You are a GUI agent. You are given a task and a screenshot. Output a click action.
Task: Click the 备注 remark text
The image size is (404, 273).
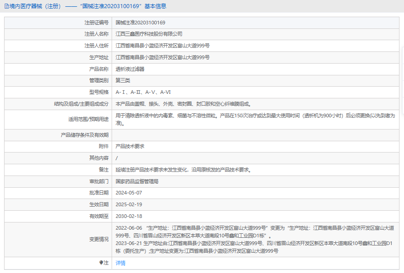(183, 170)
